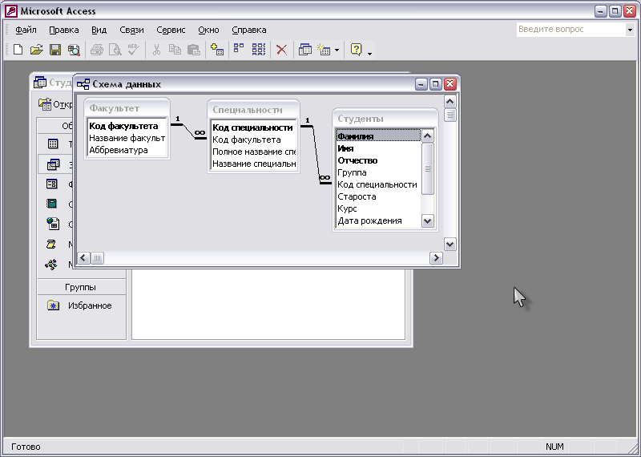The height and width of the screenshot is (457, 641).
Task: Click the Show direct relationships icon
Action: pos(239,50)
